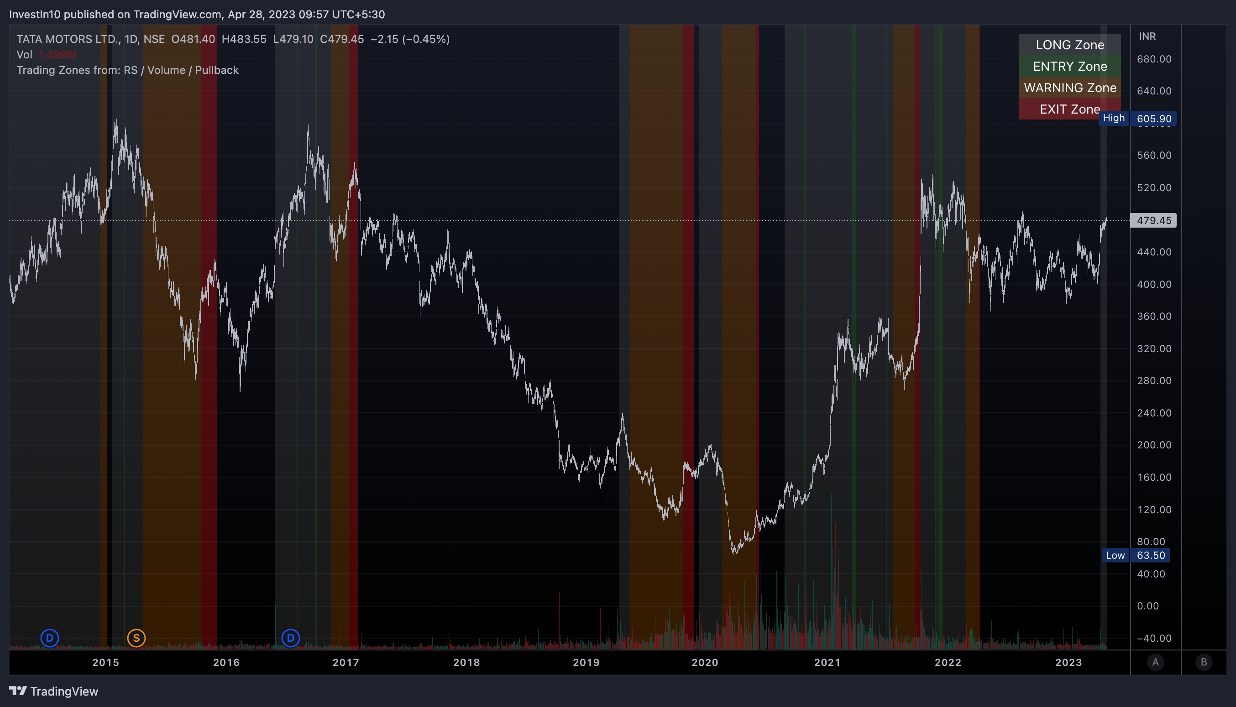This screenshot has height=707, width=1236.
Task: Click the 2020 year label on time axis
Action: [705, 662]
